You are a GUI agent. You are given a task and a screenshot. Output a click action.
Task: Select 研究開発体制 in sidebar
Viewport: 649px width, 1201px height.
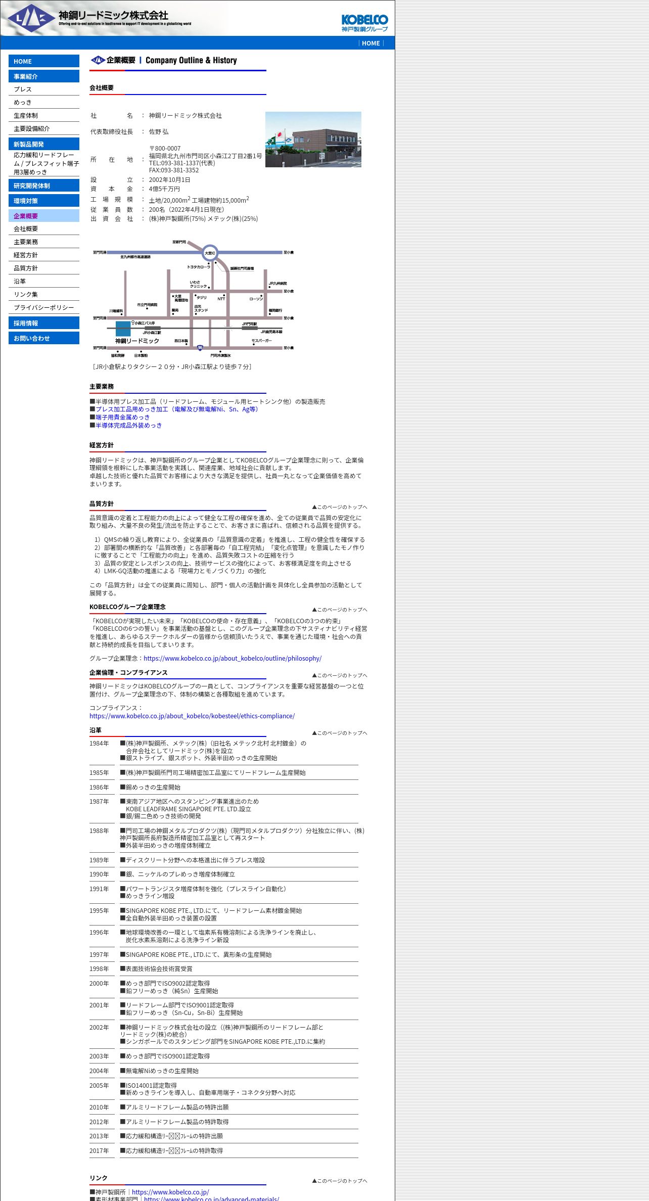(44, 186)
